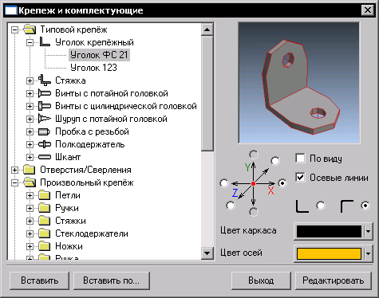Select the negative X axis direction radio button

click(224, 183)
